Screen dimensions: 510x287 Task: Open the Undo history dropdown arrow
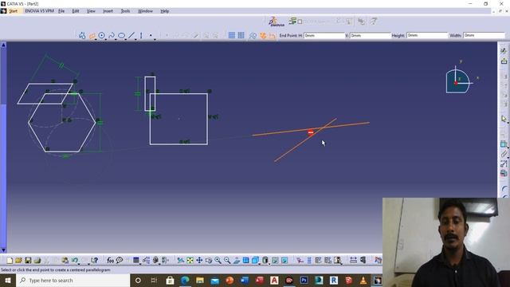79,263
